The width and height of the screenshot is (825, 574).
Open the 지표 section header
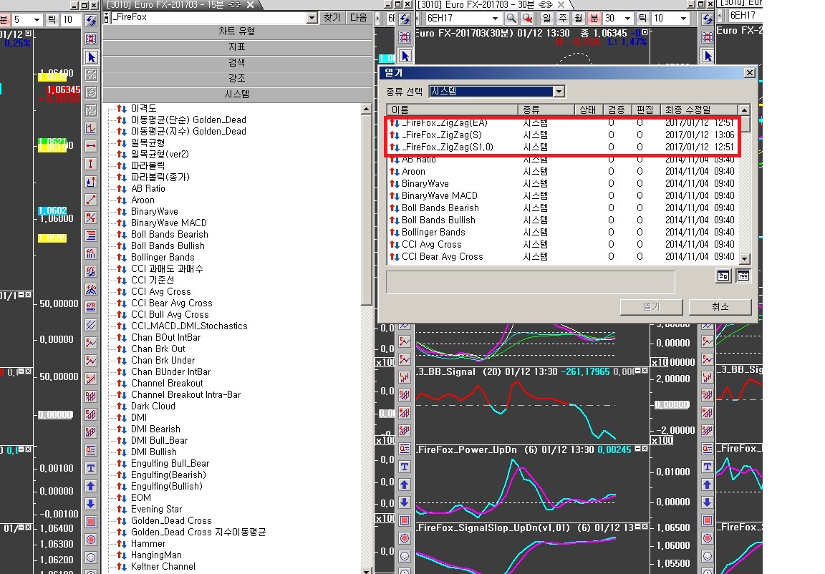point(236,47)
